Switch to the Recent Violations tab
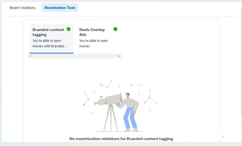Image resolution: width=242 pixels, height=146 pixels. click(x=22, y=8)
